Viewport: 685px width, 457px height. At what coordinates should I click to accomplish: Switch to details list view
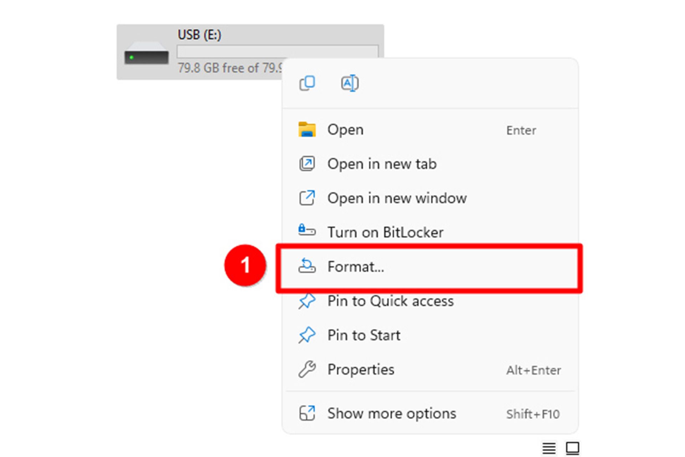tap(549, 448)
